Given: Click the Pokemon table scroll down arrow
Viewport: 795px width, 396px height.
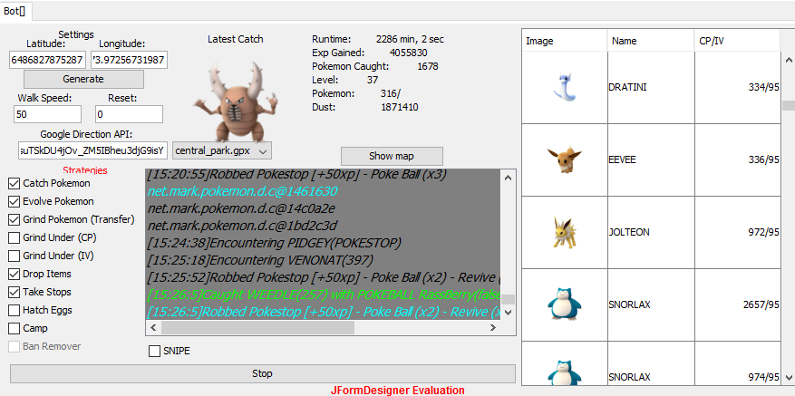Looking at the screenshot, I should [x=789, y=377].
